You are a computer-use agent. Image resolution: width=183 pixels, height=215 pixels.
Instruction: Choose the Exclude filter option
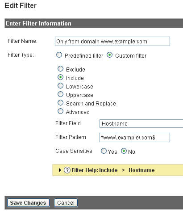tap(60, 69)
